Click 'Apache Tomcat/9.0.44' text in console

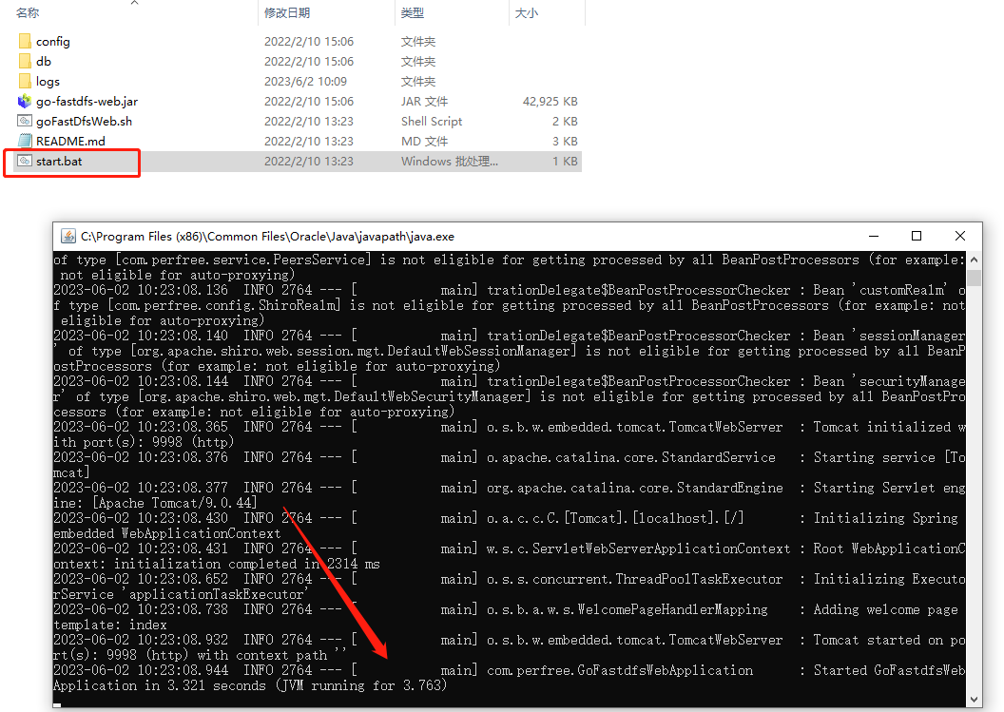[174, 503]
